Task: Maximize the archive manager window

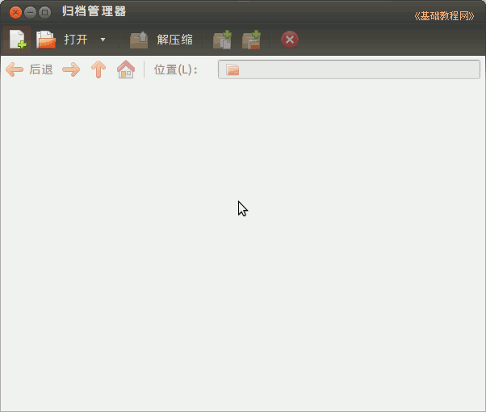Action: coord(44,12)
